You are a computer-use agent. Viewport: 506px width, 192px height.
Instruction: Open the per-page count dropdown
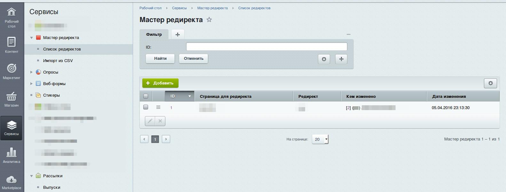(x=320, y=139)
